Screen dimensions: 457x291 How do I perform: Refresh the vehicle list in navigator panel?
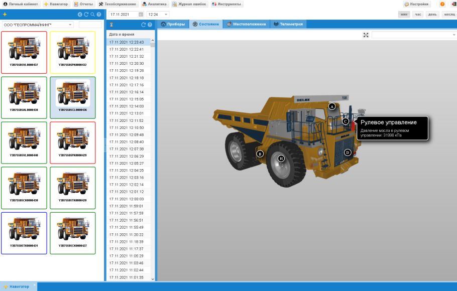(x=86, y=14)
